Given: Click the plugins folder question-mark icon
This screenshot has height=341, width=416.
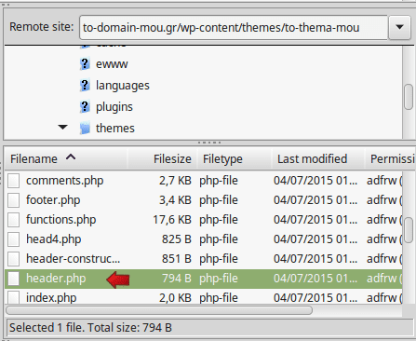Looking at the screenshot, I should 85,106.
